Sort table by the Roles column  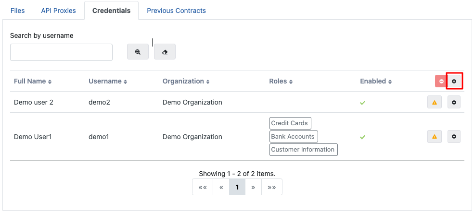click(x=281, y=82)
